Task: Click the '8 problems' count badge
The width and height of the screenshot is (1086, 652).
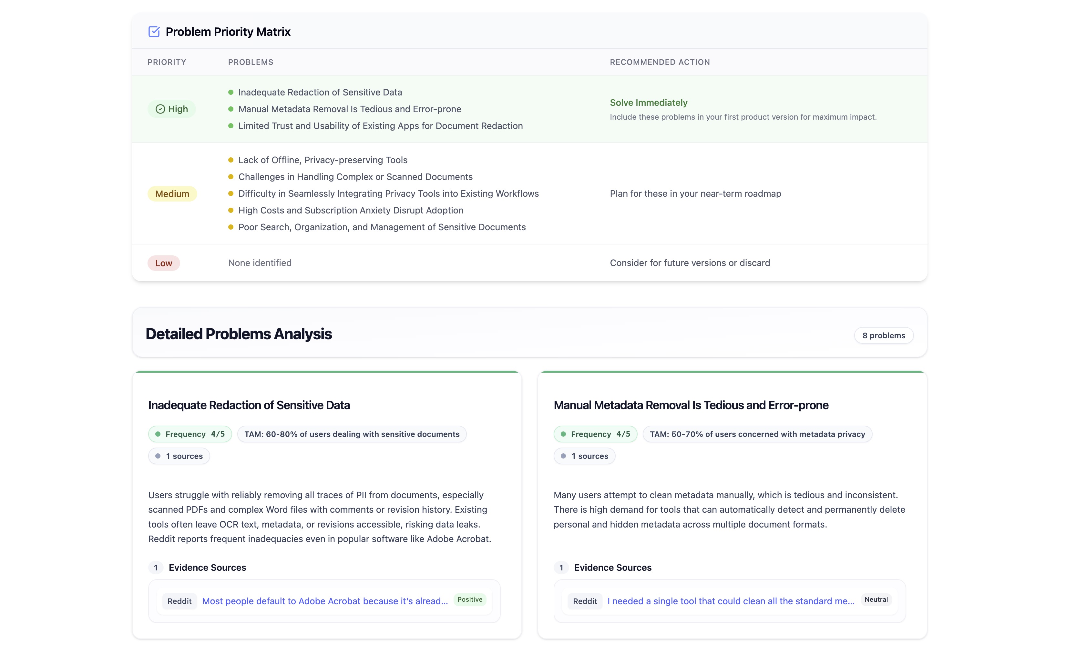Action: click(x=883, y=335)
